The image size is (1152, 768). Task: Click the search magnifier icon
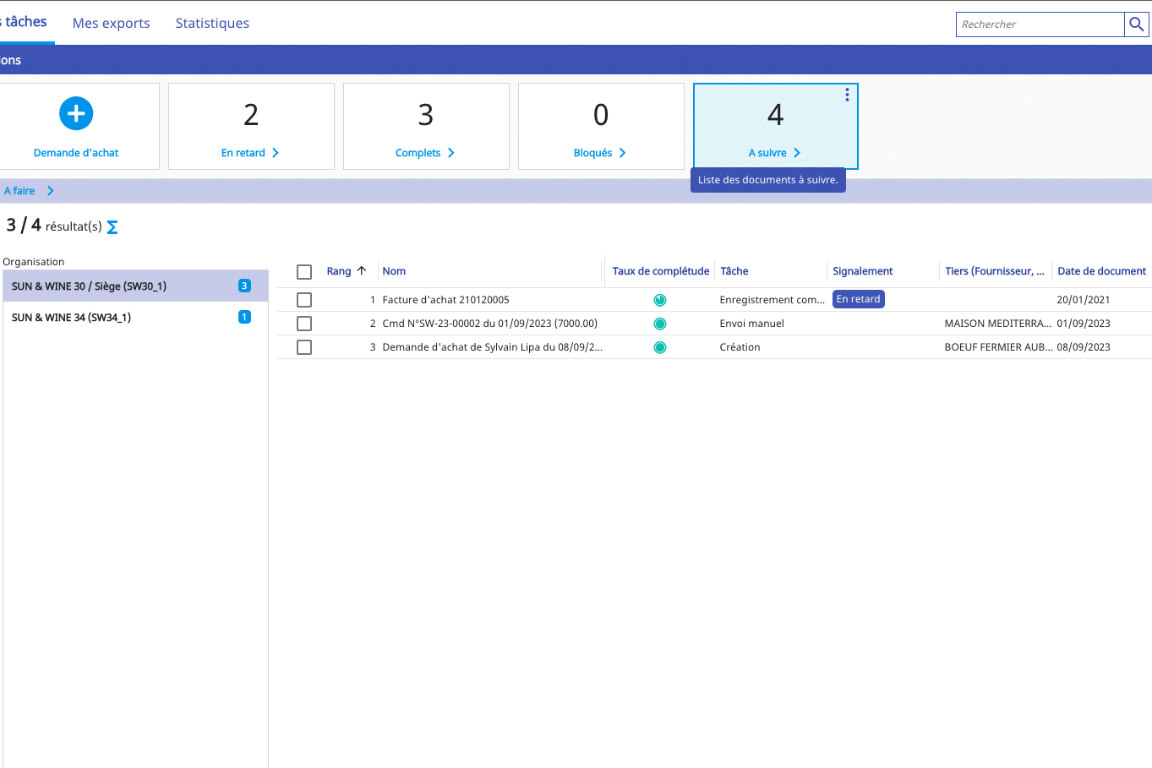click(1137, 25)
